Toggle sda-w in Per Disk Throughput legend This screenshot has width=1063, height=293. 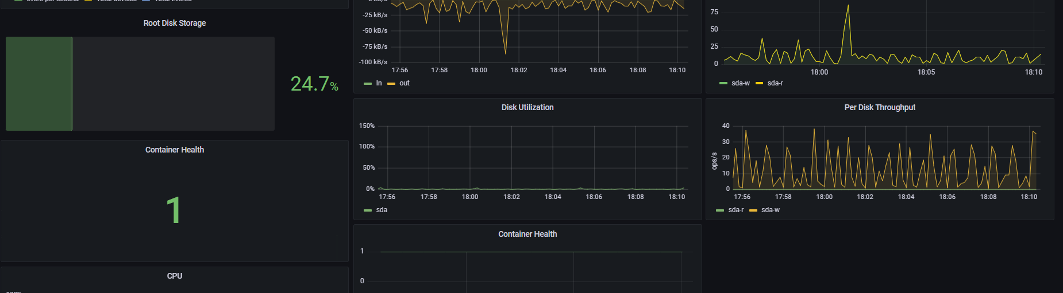click(771, 210)
